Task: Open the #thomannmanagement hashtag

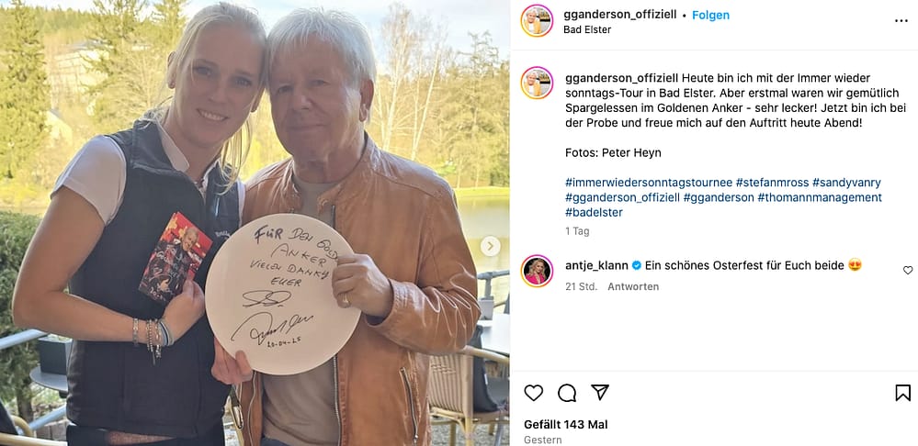Action: (x=820, y=197)
